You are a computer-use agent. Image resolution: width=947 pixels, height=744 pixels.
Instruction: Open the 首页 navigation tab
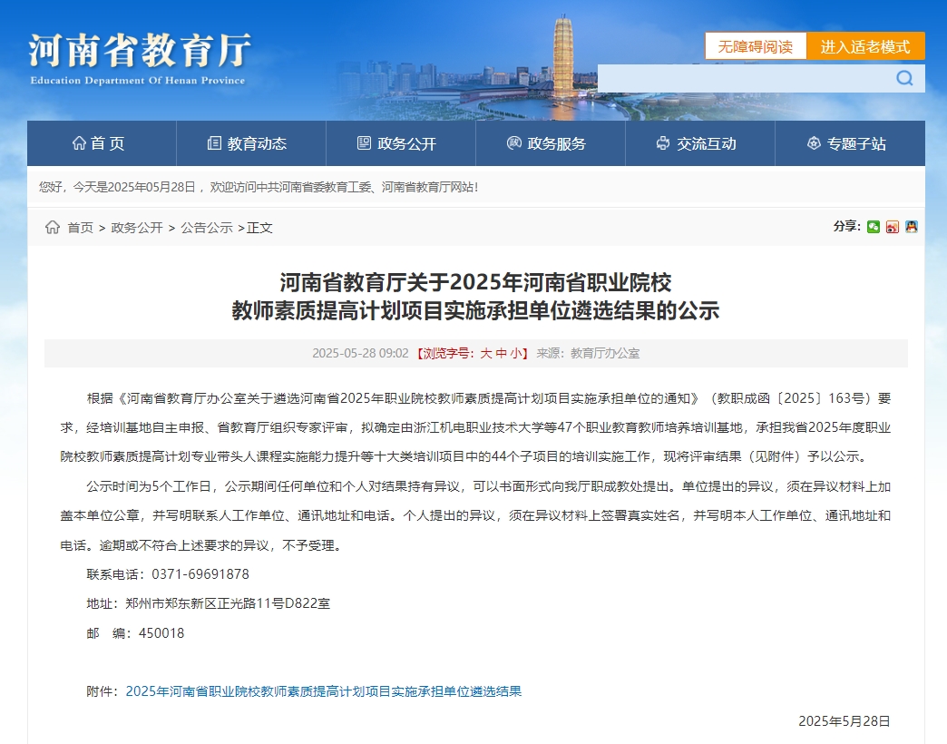102,143
